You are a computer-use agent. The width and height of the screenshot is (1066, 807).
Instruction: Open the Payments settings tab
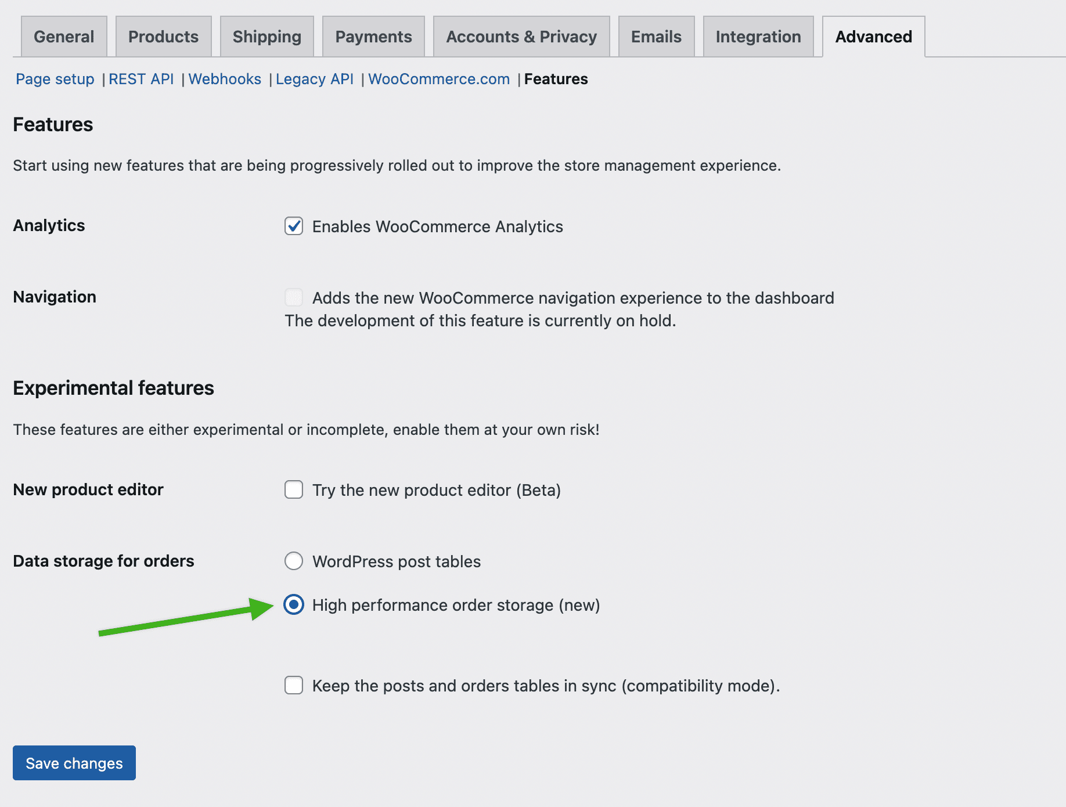tap(373, 36)
